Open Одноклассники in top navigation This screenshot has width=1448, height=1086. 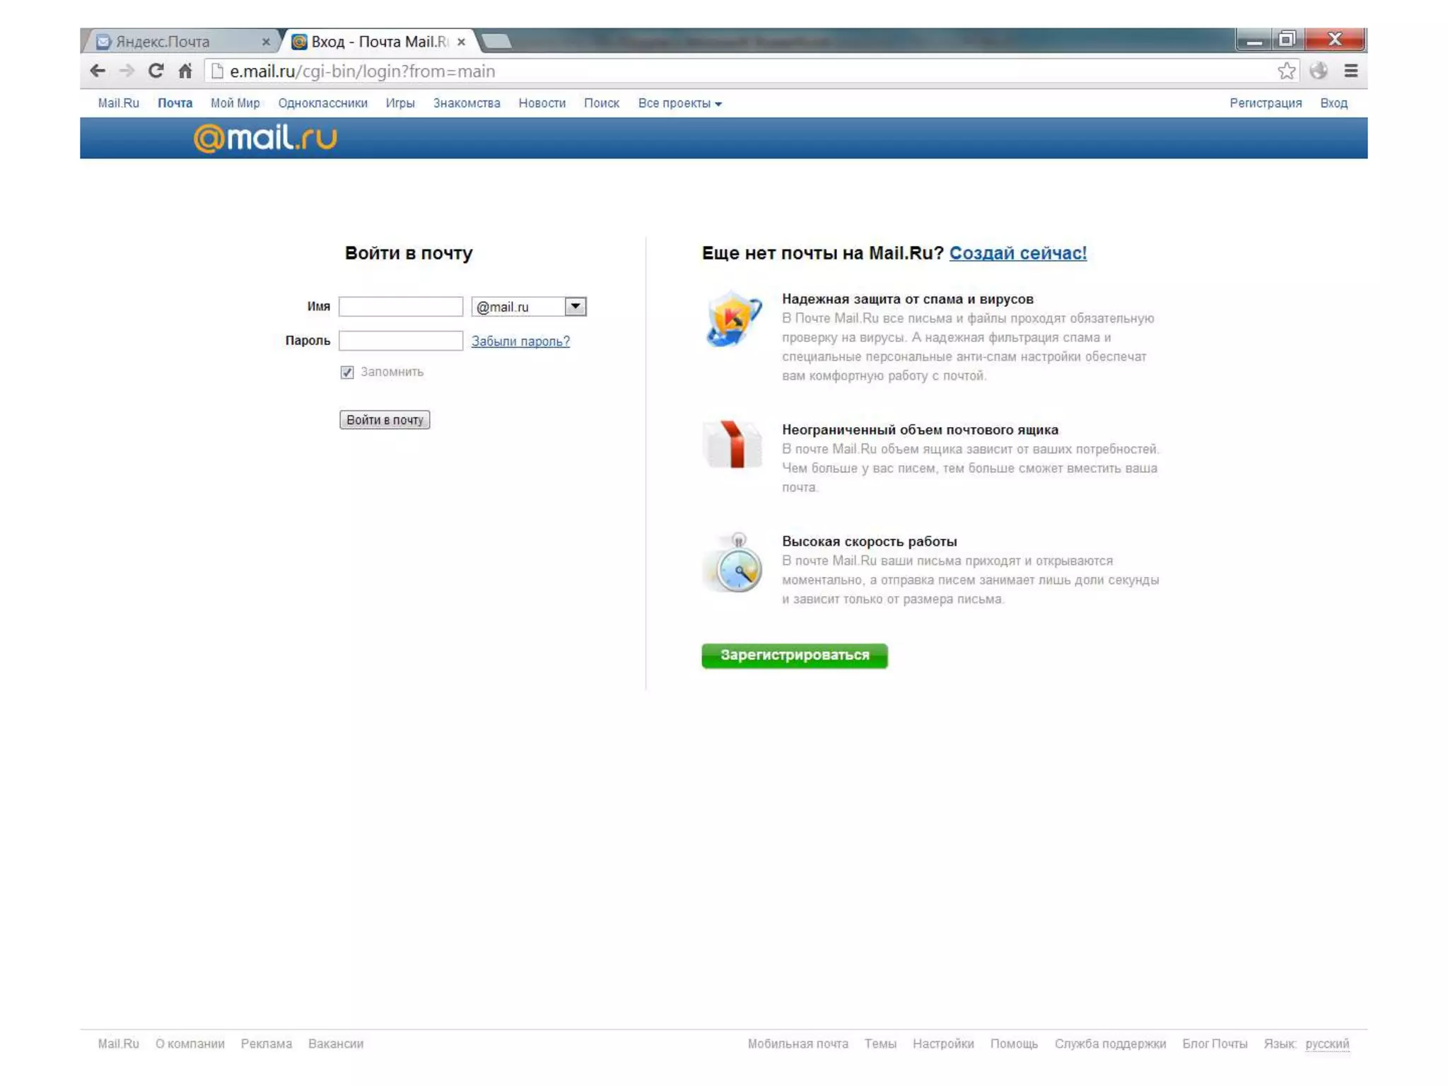click(322, 103)
